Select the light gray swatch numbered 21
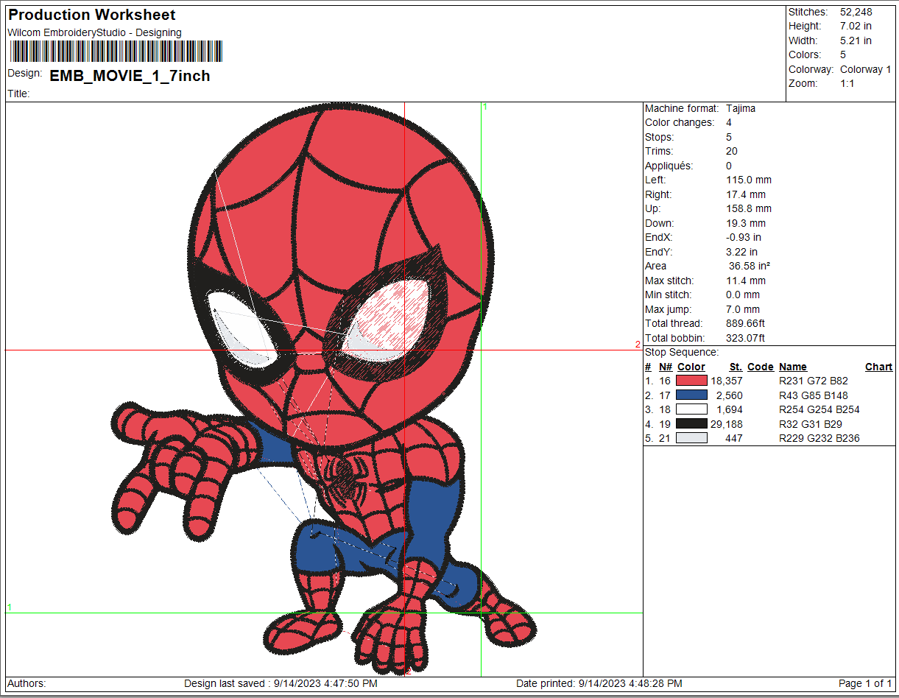 pos(691,438)
